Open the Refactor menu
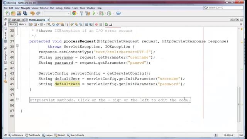This screenshot has height=139, width=247. (x=44, y=8)
